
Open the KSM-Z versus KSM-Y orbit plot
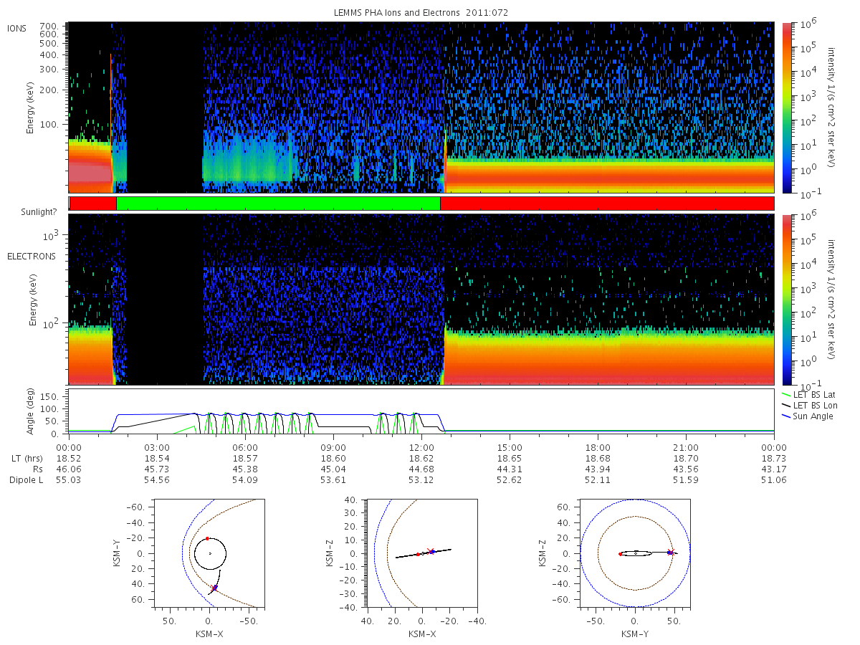(636, 553)
